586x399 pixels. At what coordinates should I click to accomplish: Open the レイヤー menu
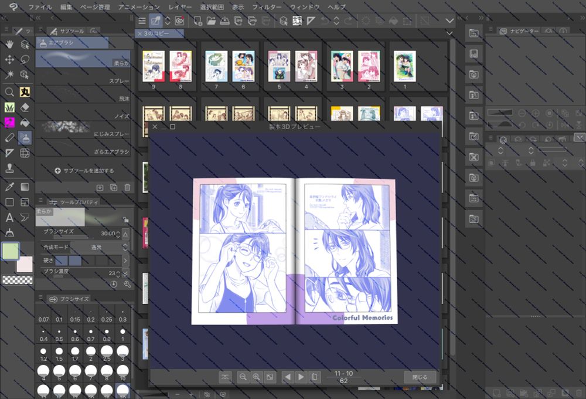tap(180, 7)
